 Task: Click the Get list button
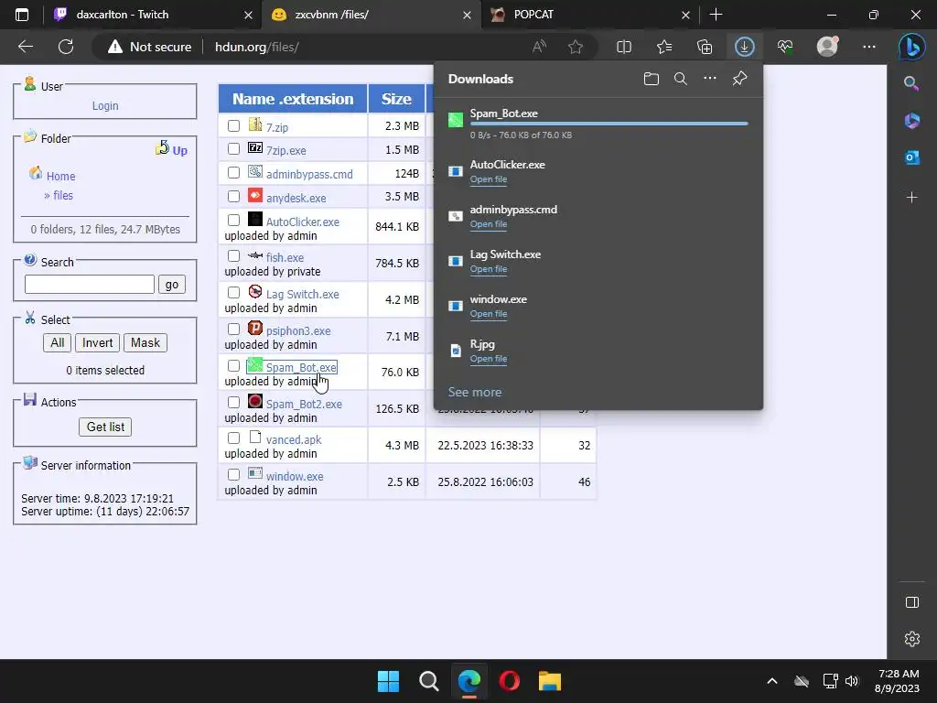click(105, 427)
